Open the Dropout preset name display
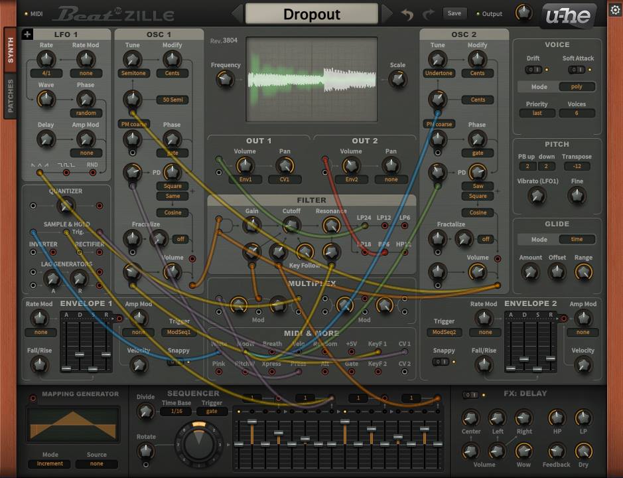 [312, 15]
